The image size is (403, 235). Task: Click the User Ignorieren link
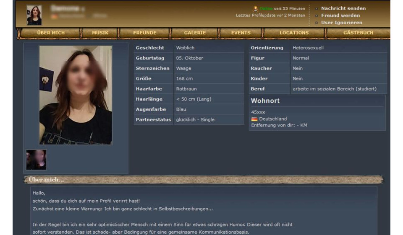click(342, 23)
